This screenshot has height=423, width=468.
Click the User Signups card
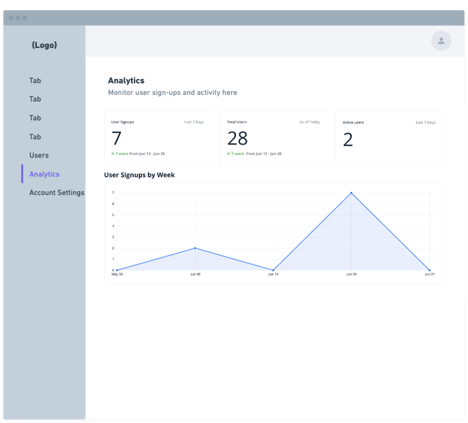[158, 137]
